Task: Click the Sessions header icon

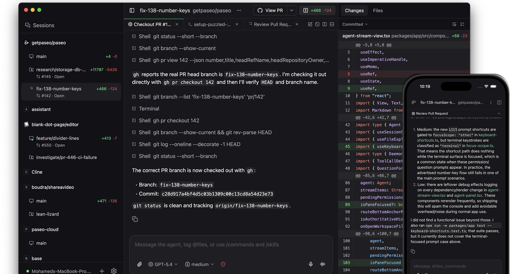Action: click(28, 25)
